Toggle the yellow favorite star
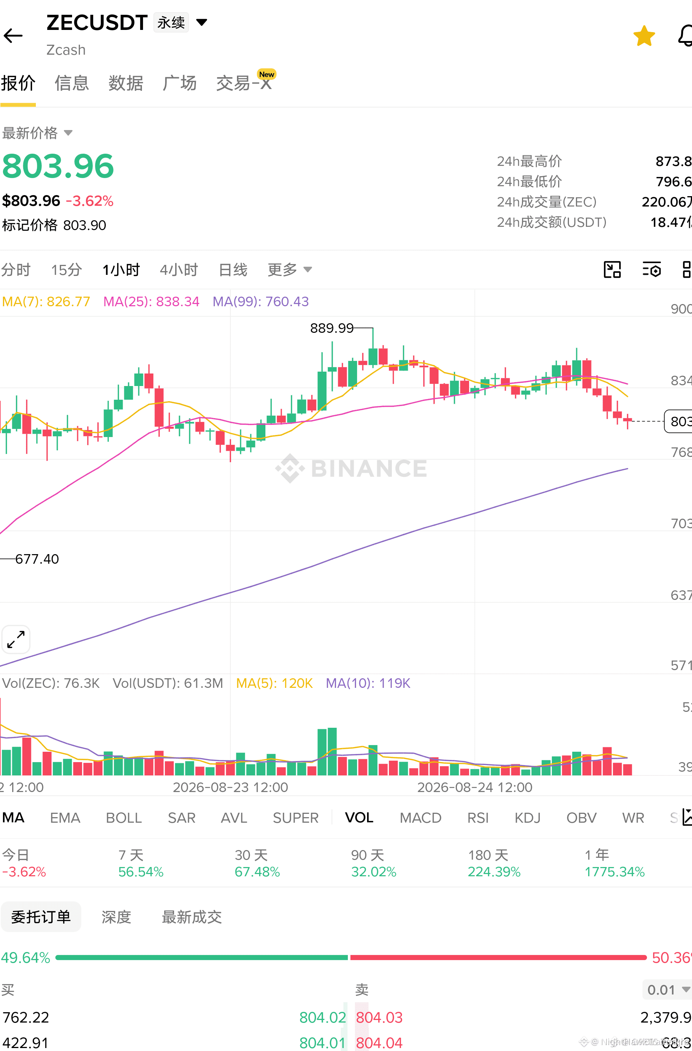Image resolution: width=692 pixels, height=1051 pixels. click(644, 36)
